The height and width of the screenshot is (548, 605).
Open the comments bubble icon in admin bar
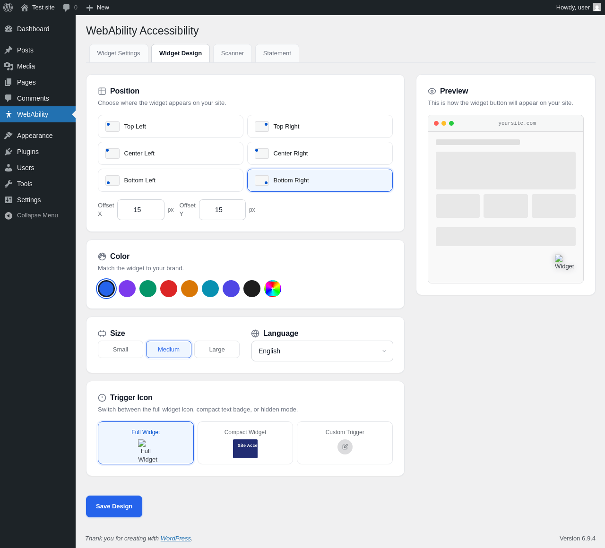click(x=67, y=8)
